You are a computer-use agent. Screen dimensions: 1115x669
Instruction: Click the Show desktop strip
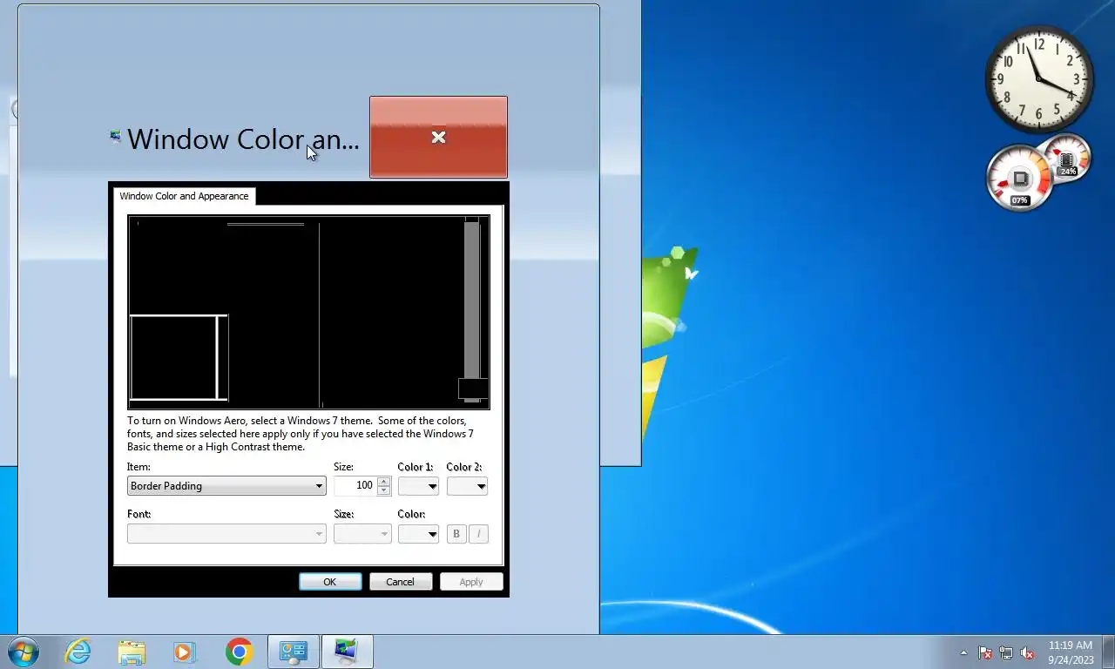[1108, 652]
